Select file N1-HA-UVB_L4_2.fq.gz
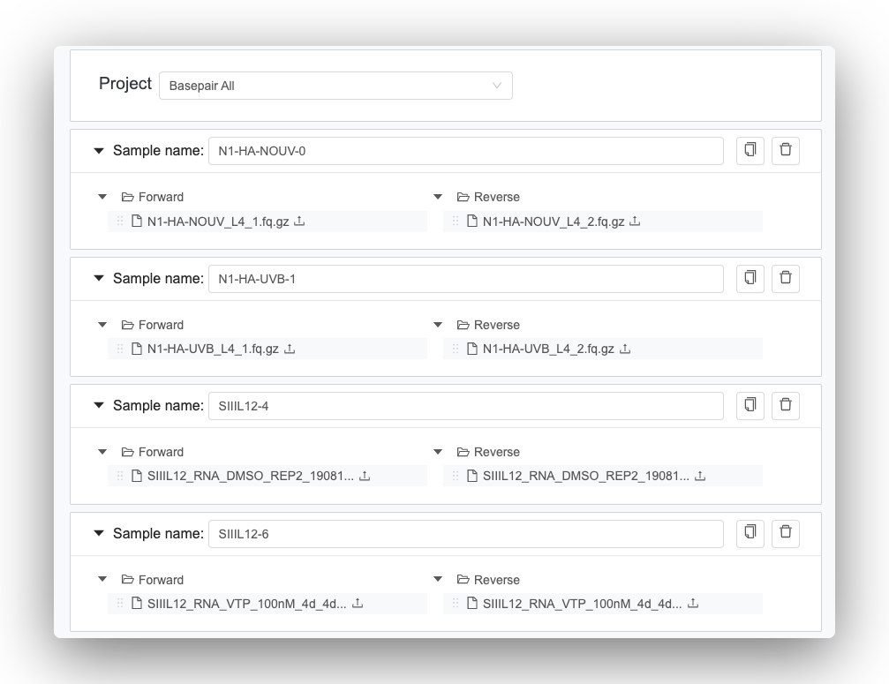This screenshot has width=889, height=684. (x=548, y=350)
